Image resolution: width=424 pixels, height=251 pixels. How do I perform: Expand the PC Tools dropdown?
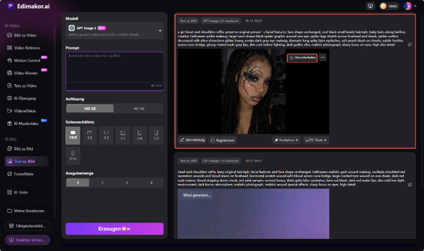(315, 140)
